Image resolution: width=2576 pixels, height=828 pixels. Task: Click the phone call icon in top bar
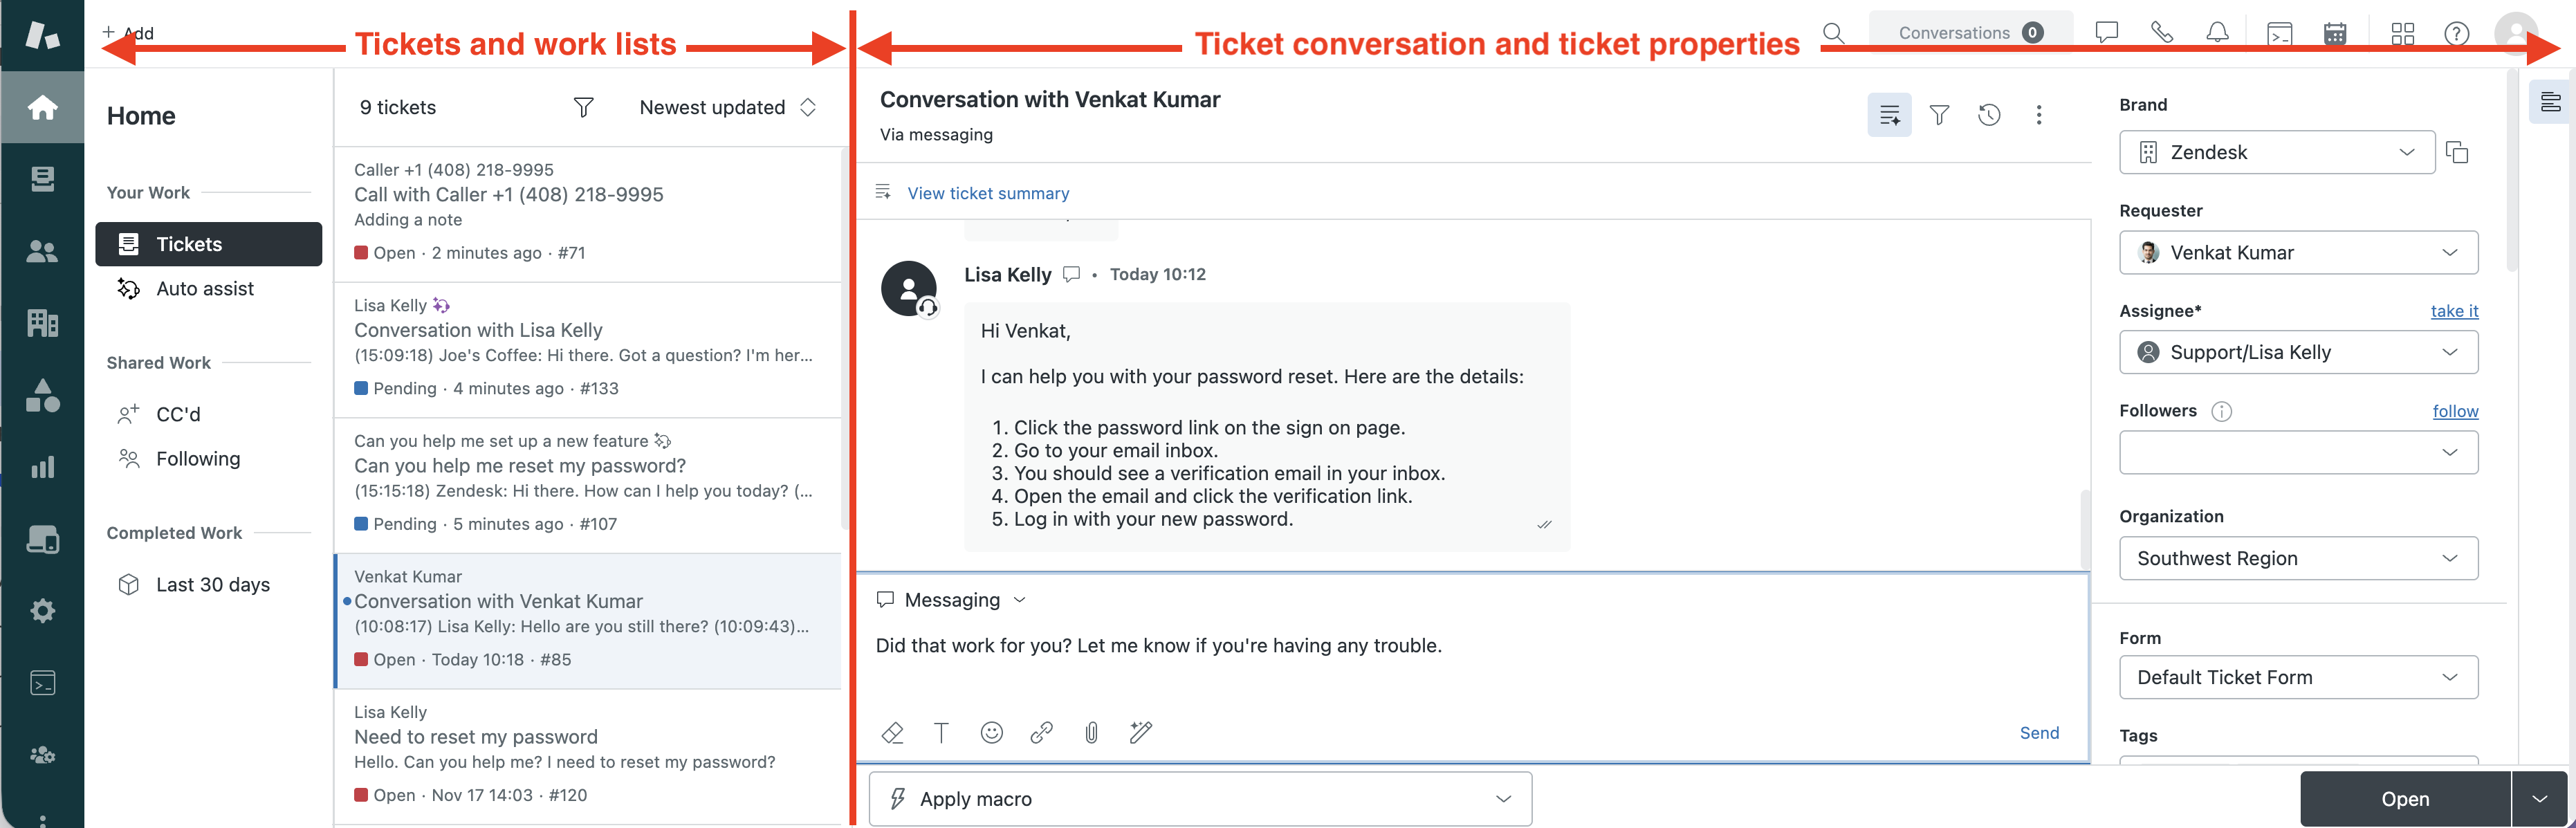[x=2161, y=33]
